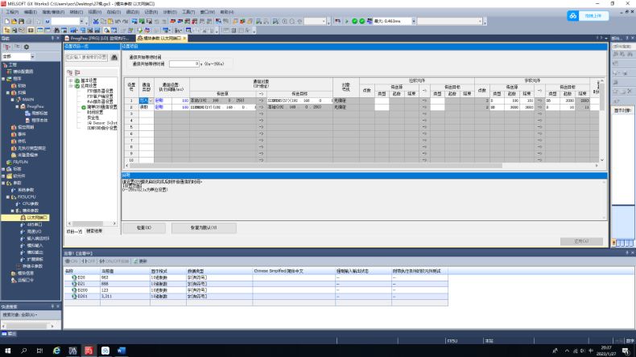Collapse the 应用设置 node in the settings tree

[x=71, y=86]
